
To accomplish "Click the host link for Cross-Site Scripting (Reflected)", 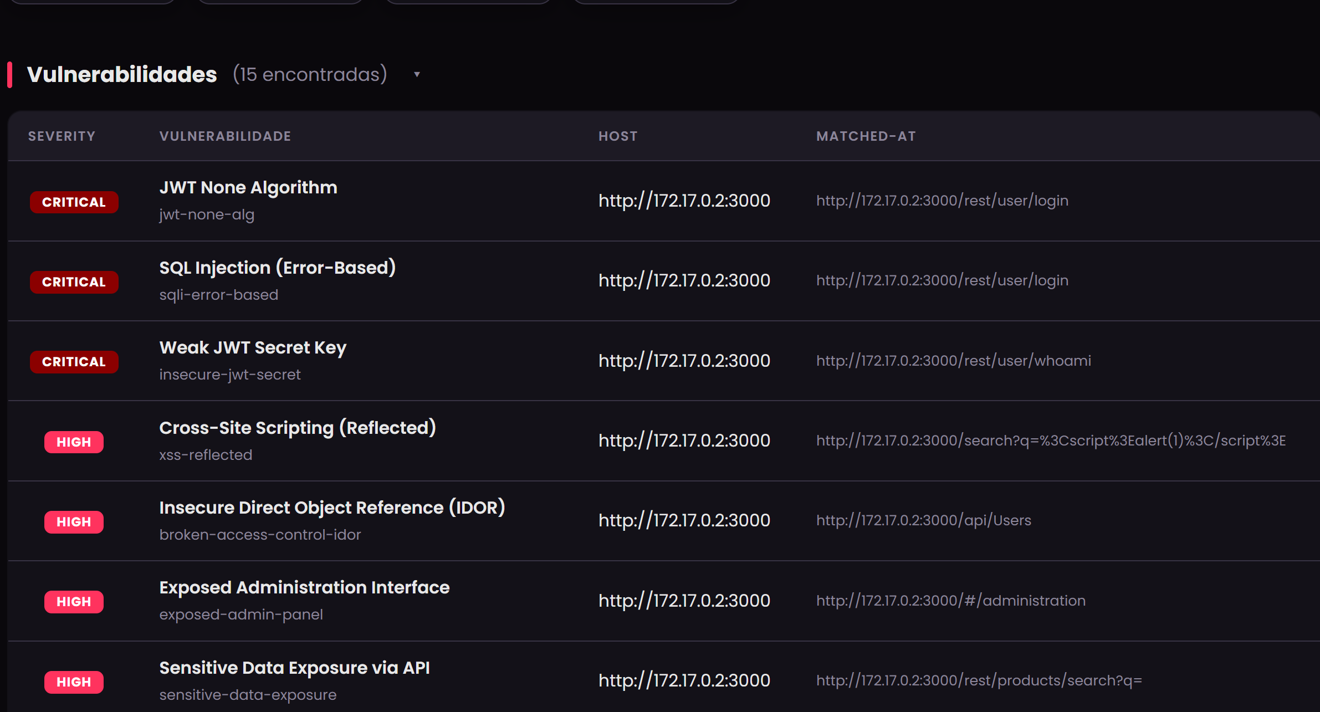I will 684,440.
